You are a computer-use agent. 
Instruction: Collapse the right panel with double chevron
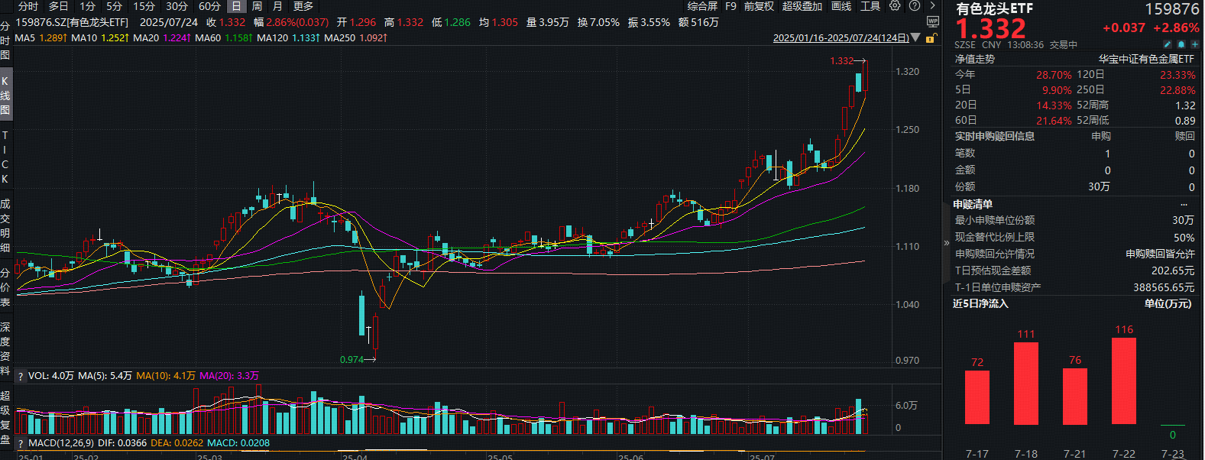coord(947,243)
